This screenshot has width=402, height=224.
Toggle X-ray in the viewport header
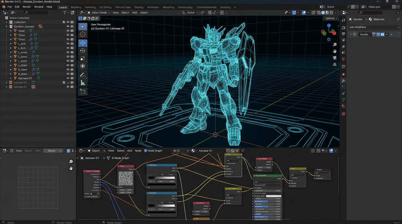(x=313, y=13)
